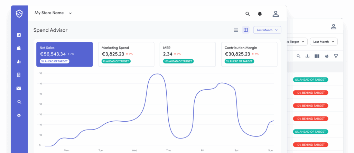Screen dimensions: 354x153
Task: Expand the My Store Name dropdown
Action: point(53,13)
